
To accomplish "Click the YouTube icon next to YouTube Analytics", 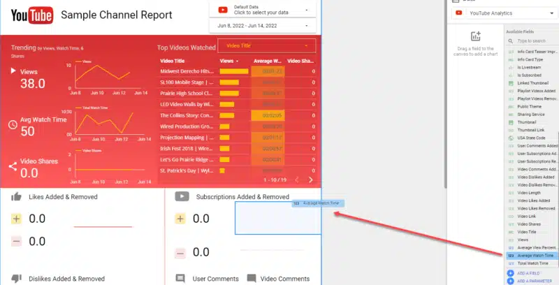I will pos(459,13).
